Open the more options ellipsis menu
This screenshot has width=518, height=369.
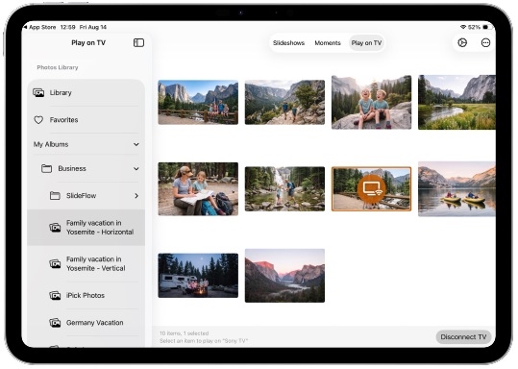point(485,42)
